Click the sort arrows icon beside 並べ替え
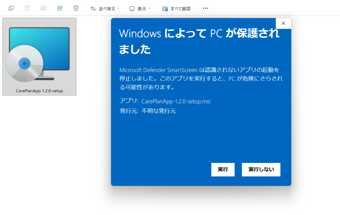Viewport: 340px width, 215px height. click(93, 8)
